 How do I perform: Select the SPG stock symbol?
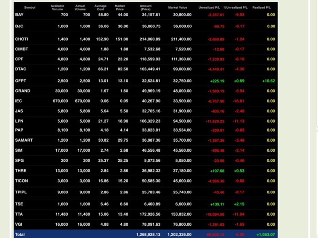tap(19, 160)
